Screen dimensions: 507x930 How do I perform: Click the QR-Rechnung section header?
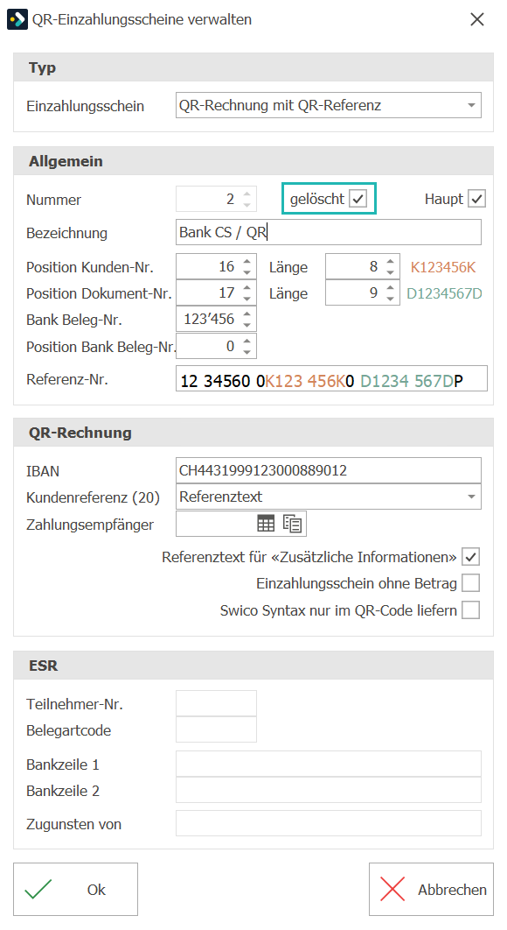coord(253,433)
